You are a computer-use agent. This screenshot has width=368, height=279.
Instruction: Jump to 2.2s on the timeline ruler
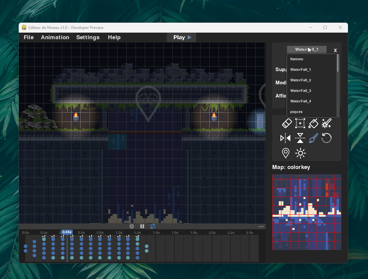[231, 233]
